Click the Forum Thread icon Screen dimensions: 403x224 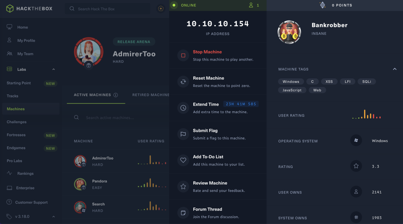[183, 213]
